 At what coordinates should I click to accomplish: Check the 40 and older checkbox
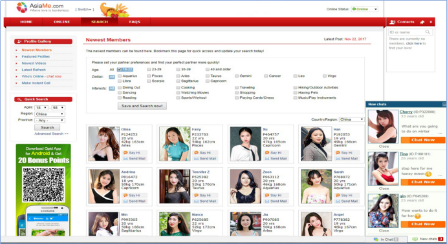click(208, 69)
